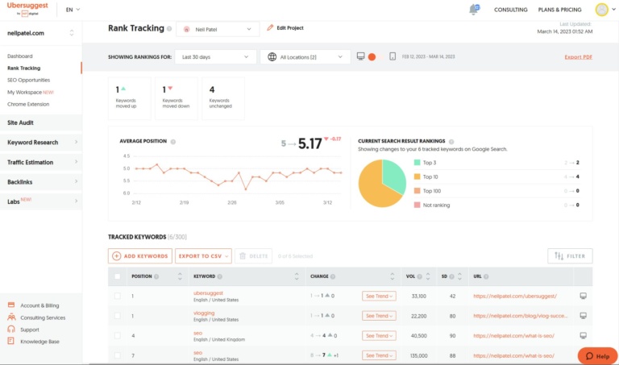The image size is (619, 365).
Task: Click the trash icon on Delete
Action: point(243,255)
